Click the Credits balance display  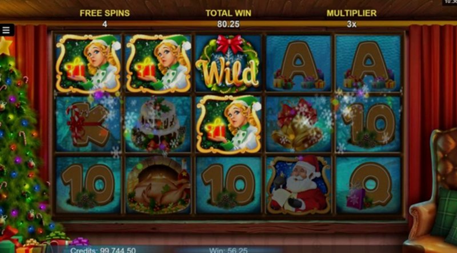(x=103, y=250)
